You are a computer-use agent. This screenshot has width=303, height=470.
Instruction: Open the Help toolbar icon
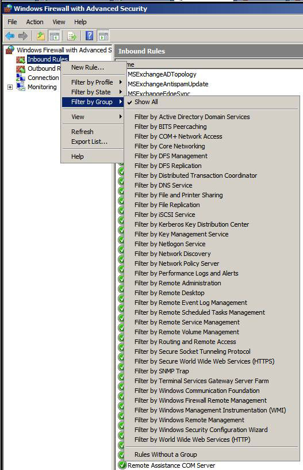click(89, 36)
